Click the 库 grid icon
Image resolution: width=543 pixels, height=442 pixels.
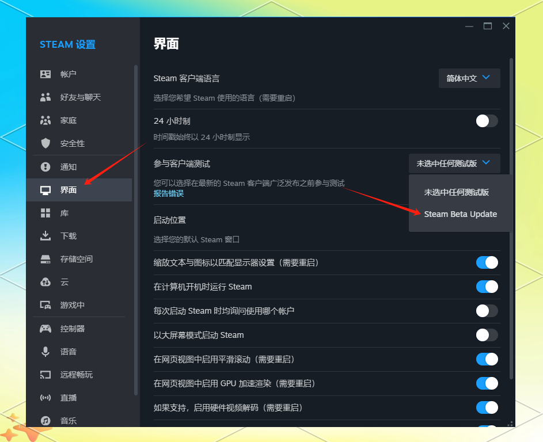coord(45,213)
